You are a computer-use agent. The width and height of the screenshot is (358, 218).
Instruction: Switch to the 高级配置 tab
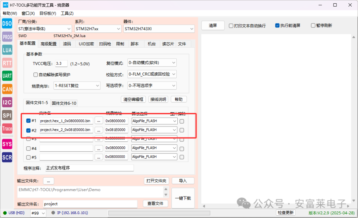49,43
